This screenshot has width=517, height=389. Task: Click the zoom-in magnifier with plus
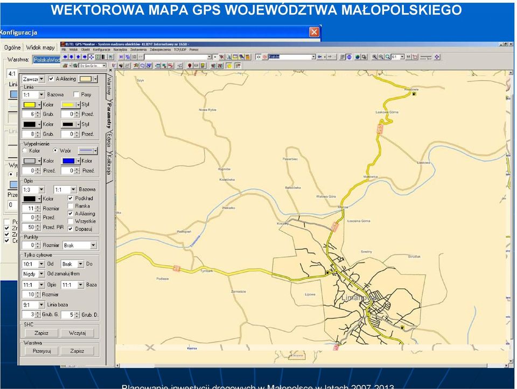[375, 56]
